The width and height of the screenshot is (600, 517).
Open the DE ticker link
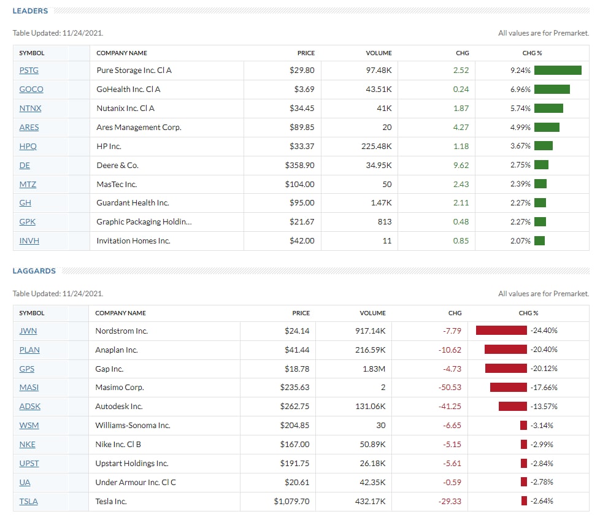(25, 166)
